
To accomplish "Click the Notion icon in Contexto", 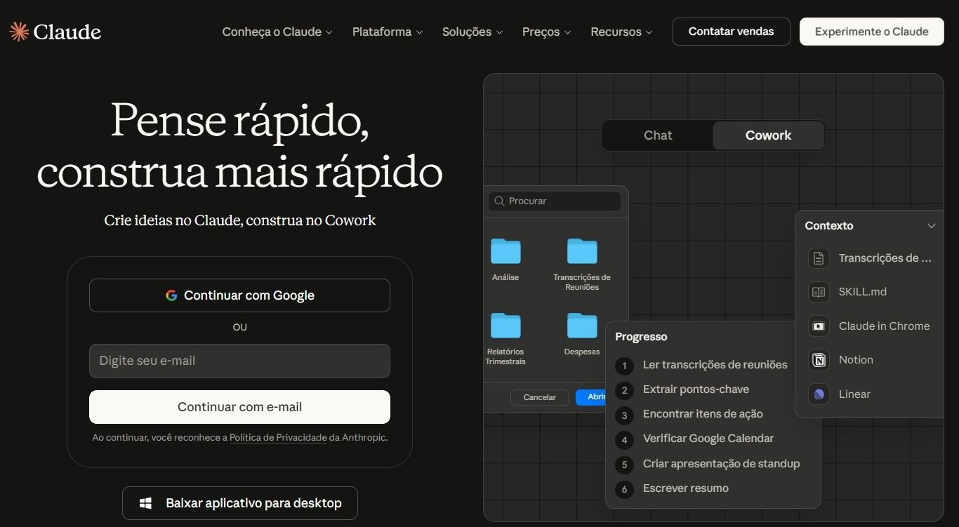I will click(x=819, y=360).
